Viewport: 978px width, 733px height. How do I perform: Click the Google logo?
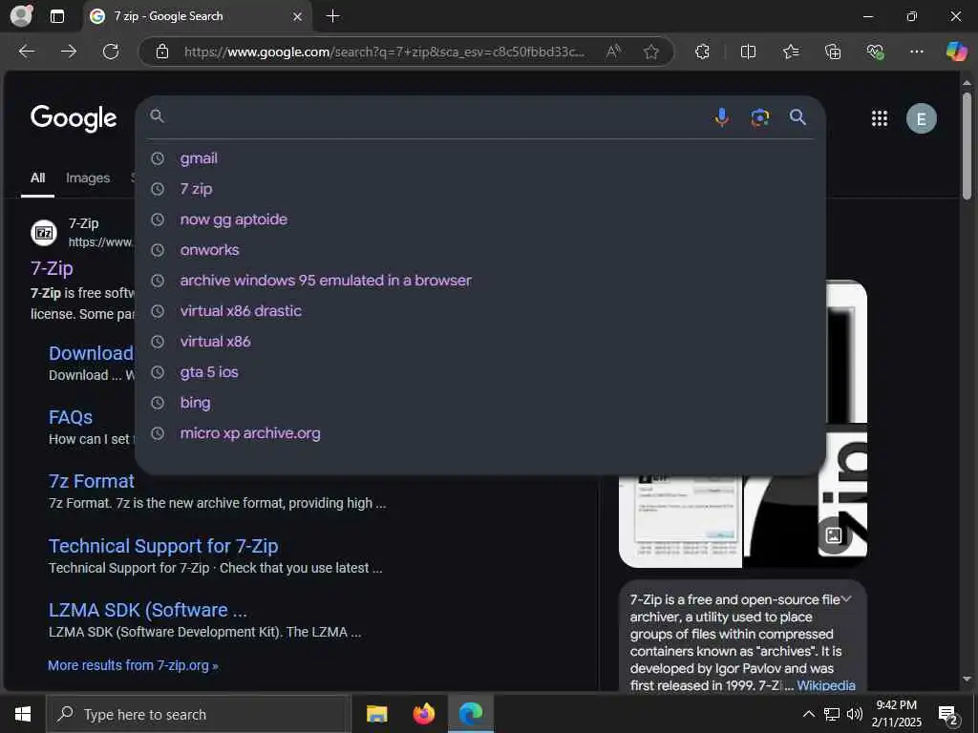click(x=74, y=118)
